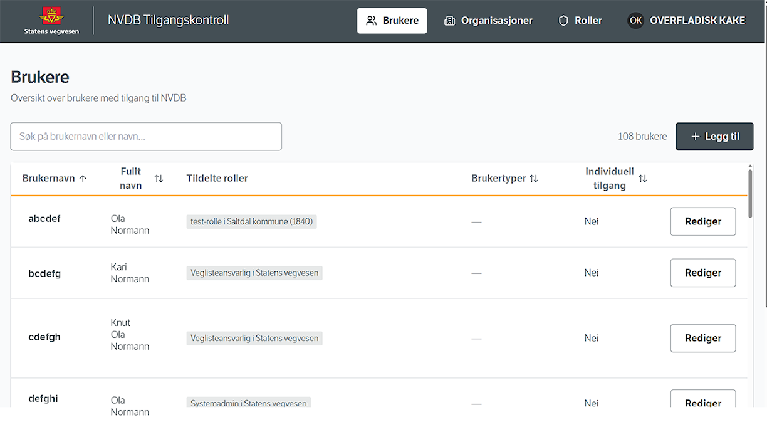Edit user cdefgh with the Rediger button

[703, 338]
